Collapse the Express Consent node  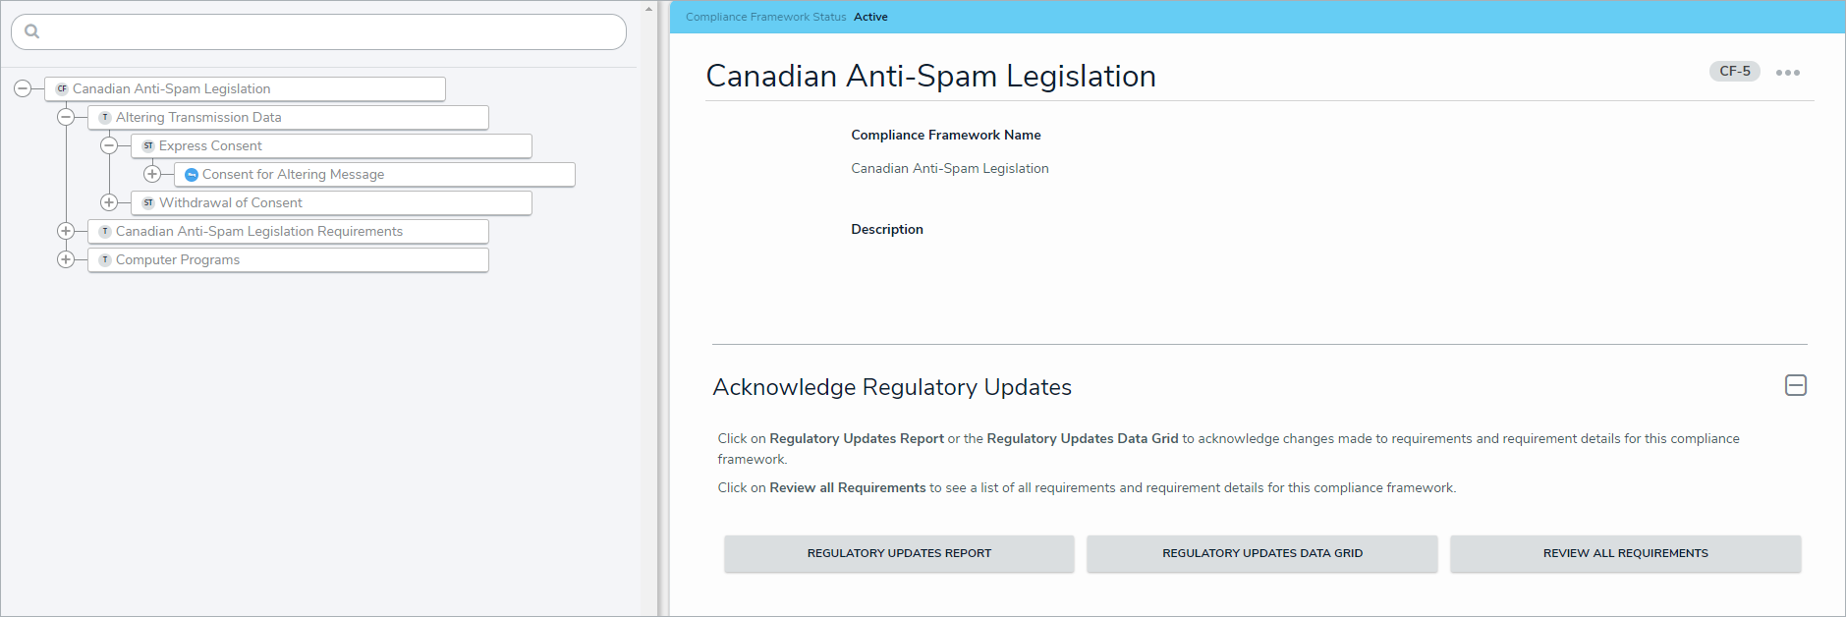pyautogui.click(x=109, y=145)
